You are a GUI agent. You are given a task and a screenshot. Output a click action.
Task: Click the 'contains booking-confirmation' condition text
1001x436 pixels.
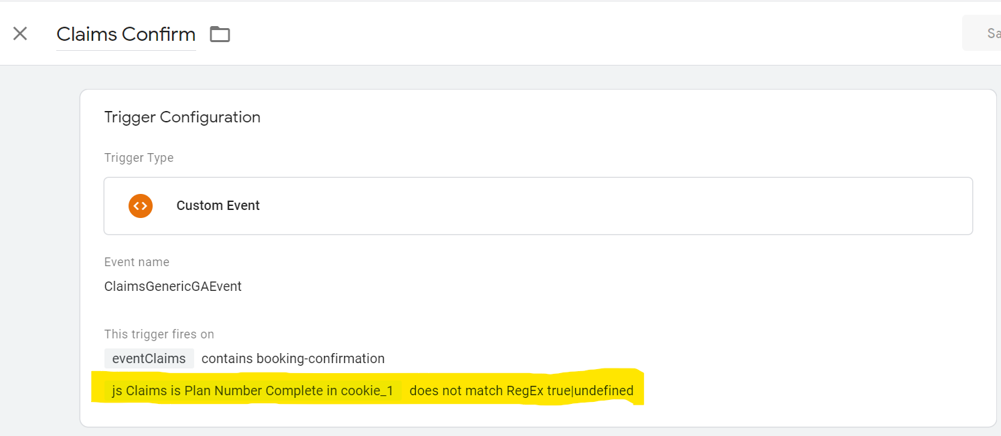coord(293,359)
